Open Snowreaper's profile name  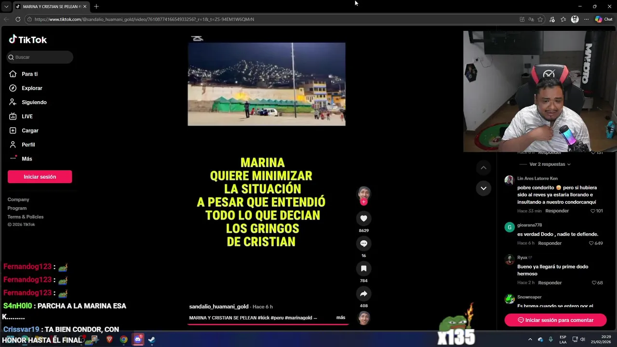pyautogui.click(x=529, y=297)
